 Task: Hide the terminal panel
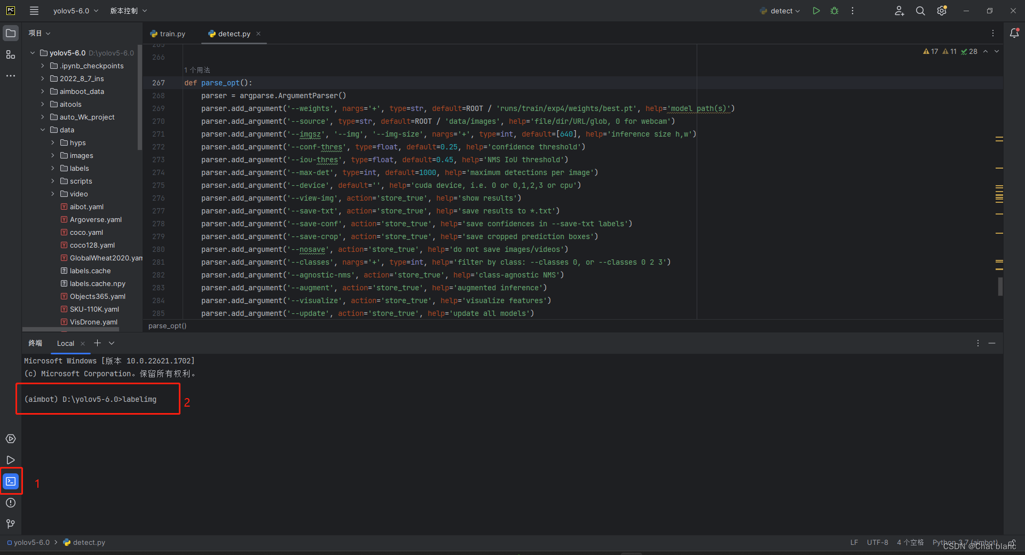tap(992, 343)
